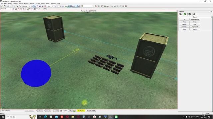Open the selection name combo box dropdown

[x=93, y=6]
